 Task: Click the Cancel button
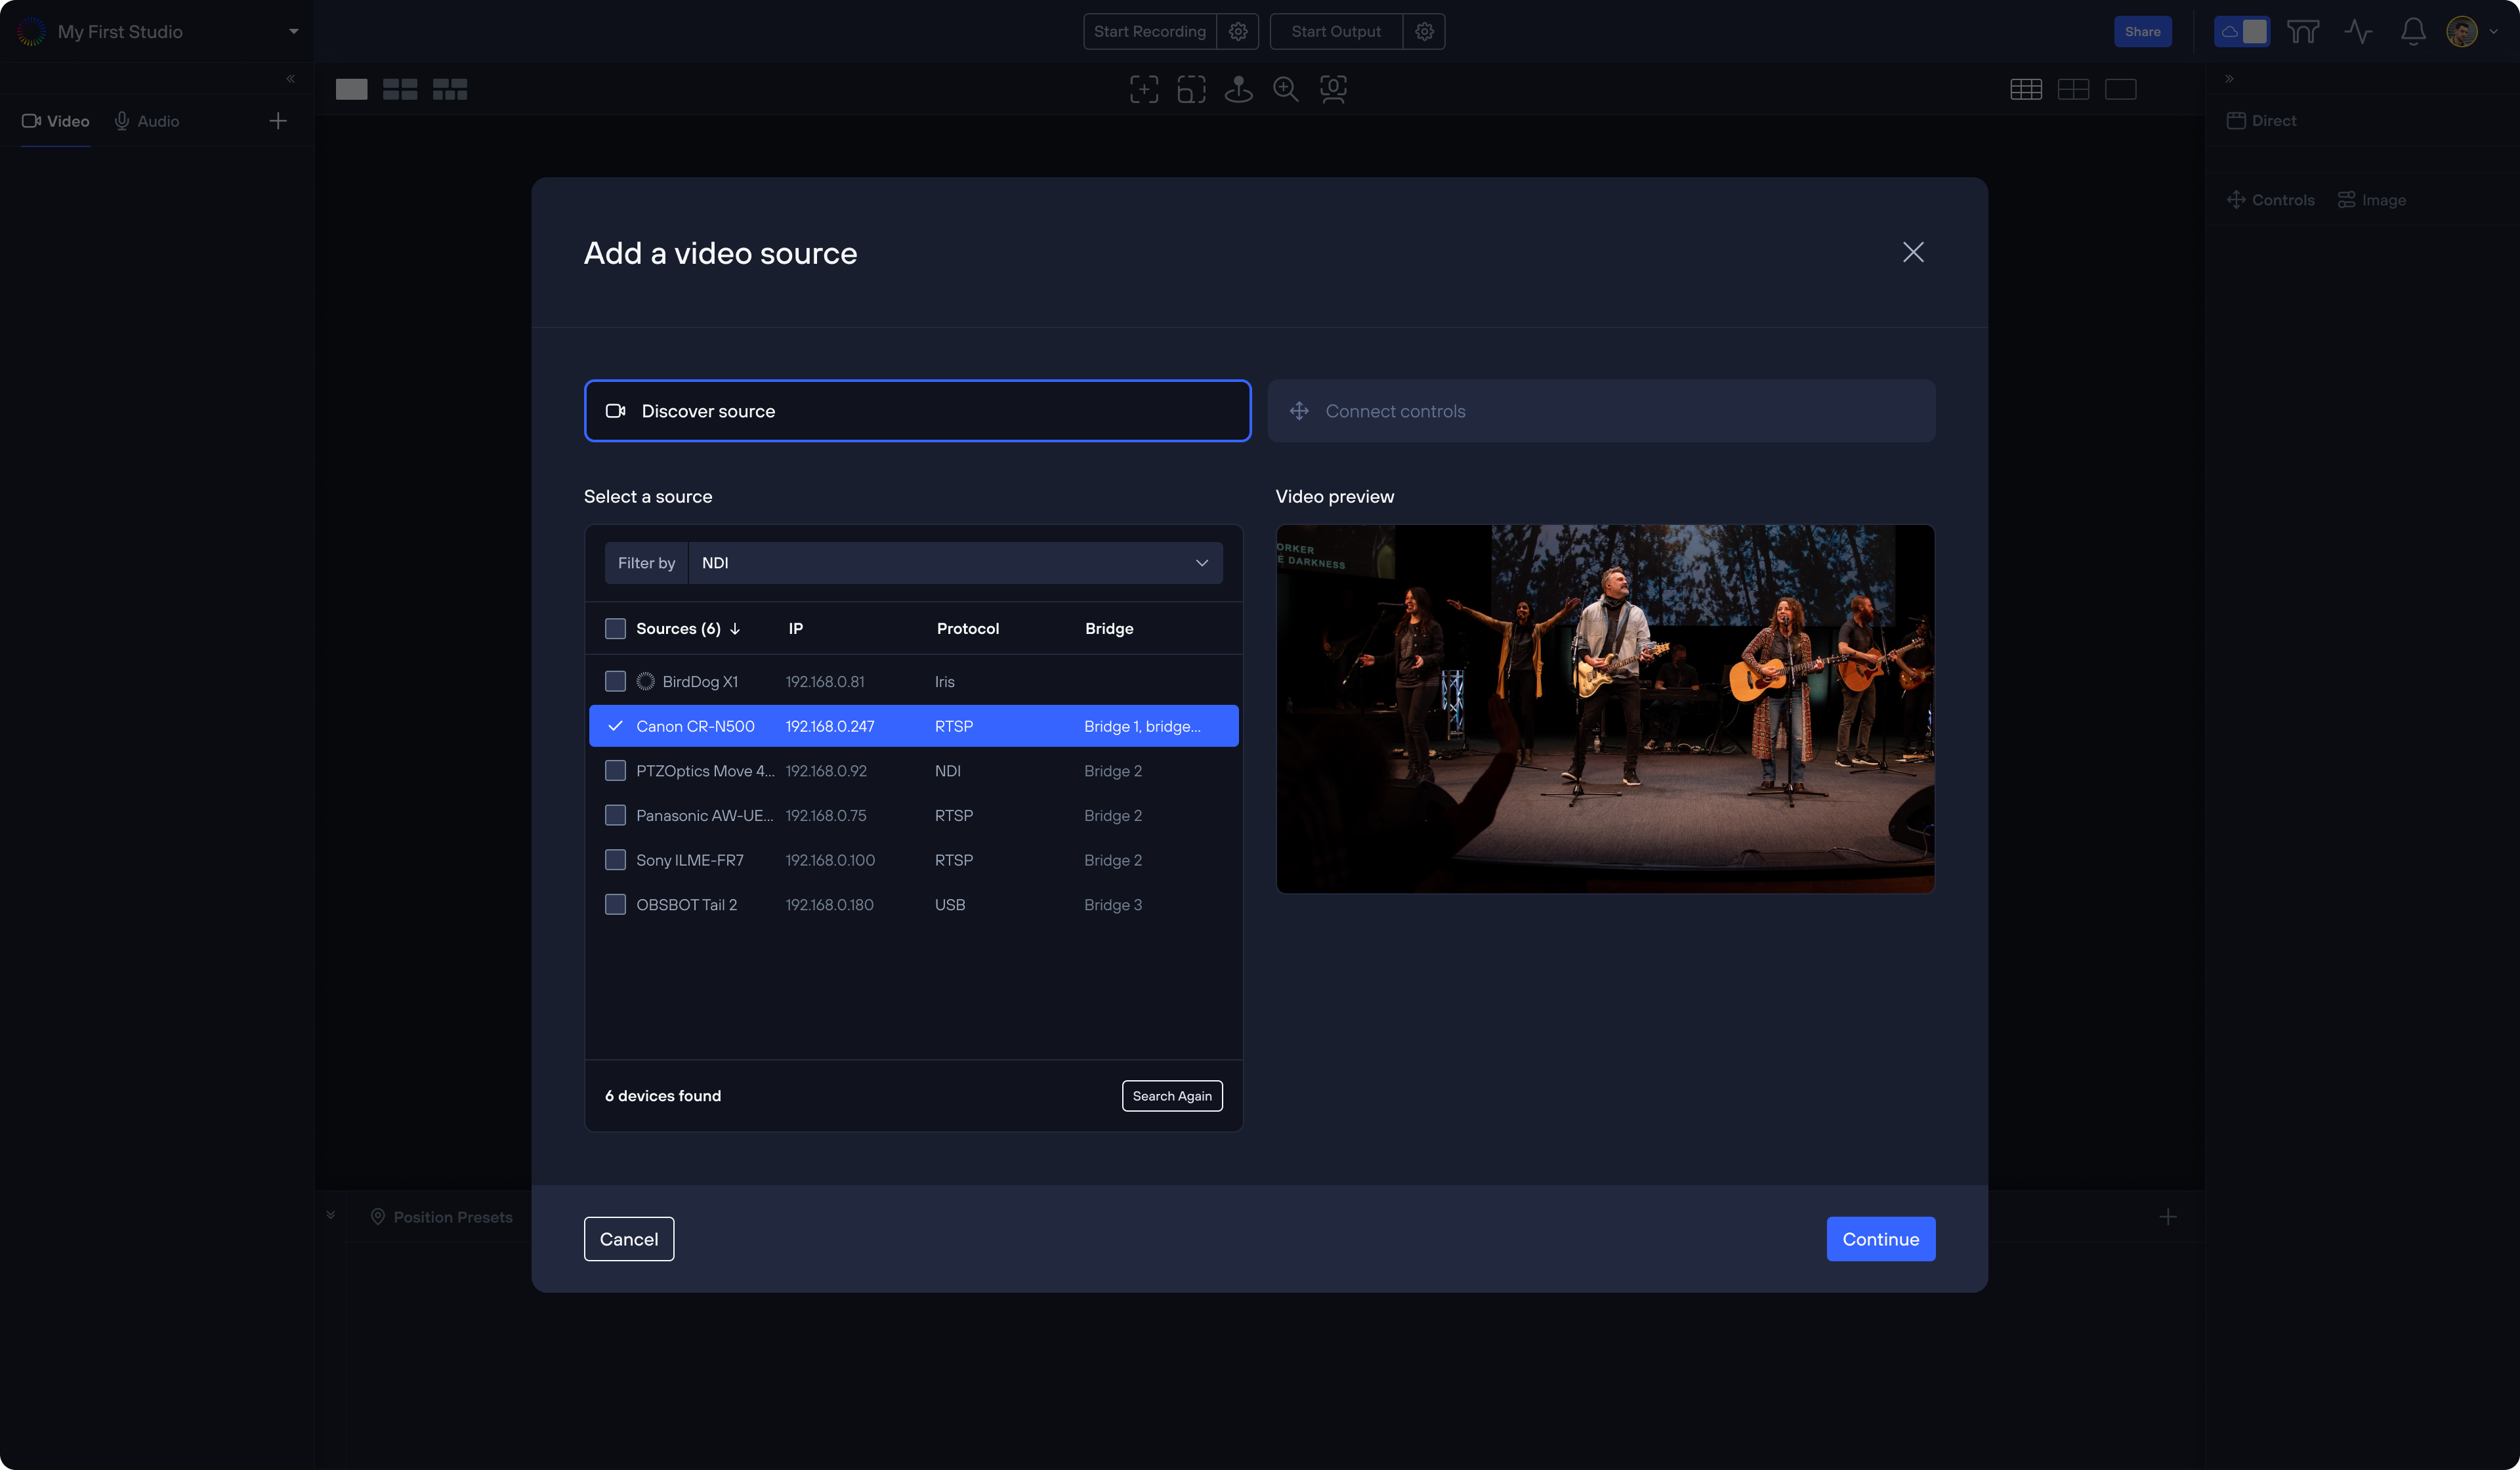(629, 1239)
